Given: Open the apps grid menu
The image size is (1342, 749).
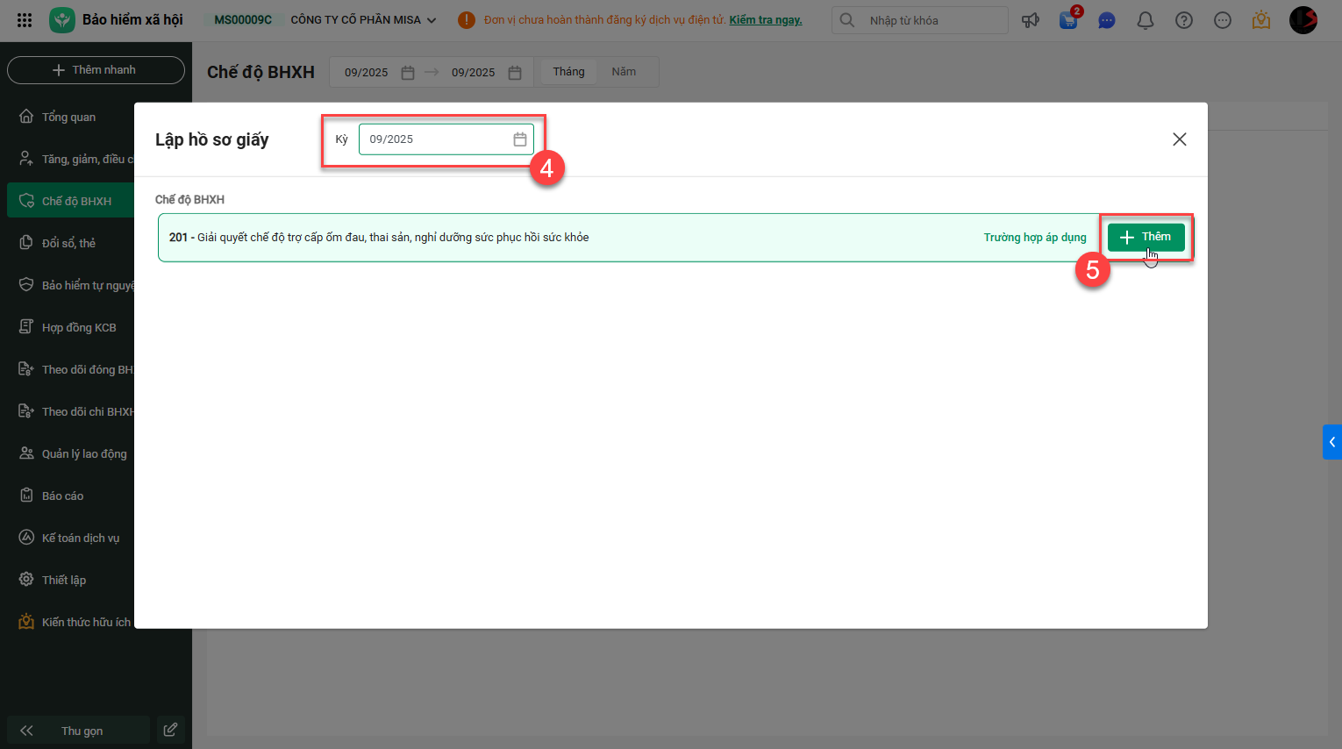Looking at the screenshot, I should (25, 19).
